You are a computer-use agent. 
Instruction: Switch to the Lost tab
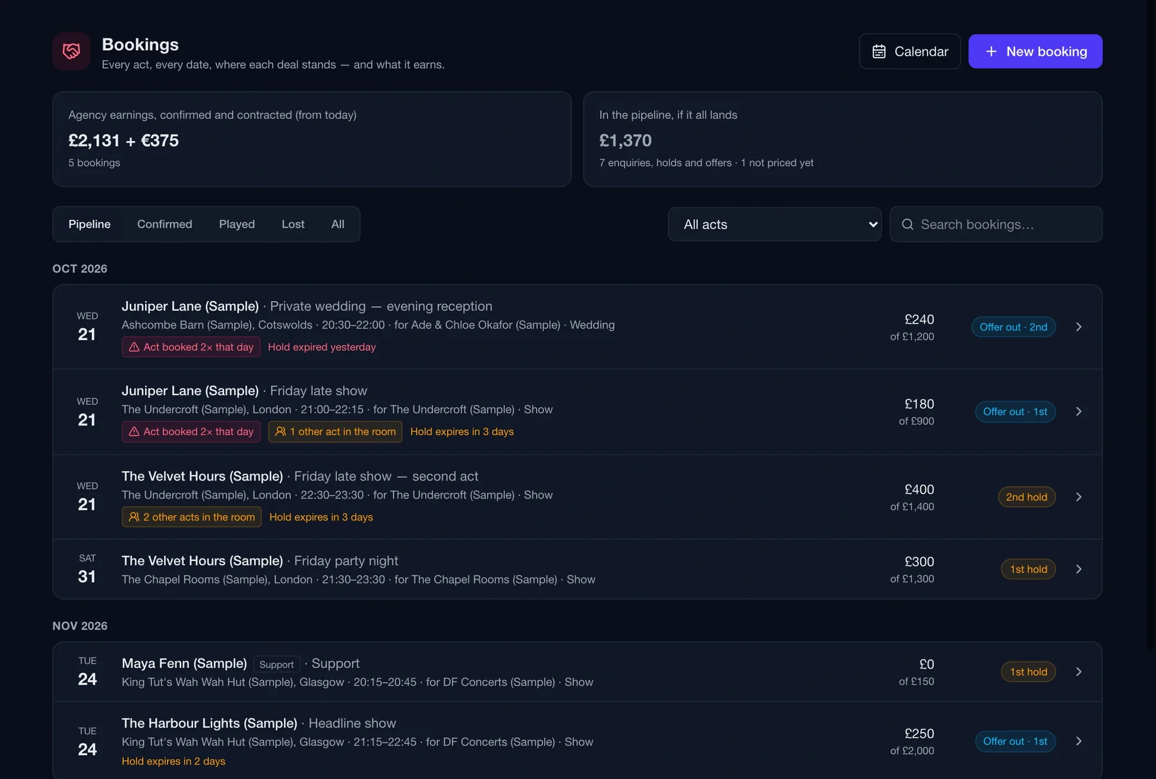point(293,225)
